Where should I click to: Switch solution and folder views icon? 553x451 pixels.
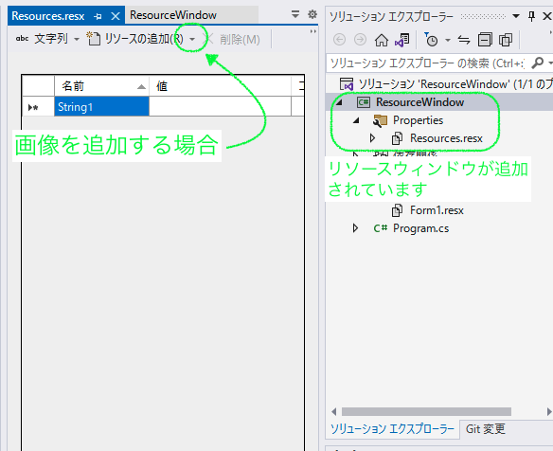[402, 40]
